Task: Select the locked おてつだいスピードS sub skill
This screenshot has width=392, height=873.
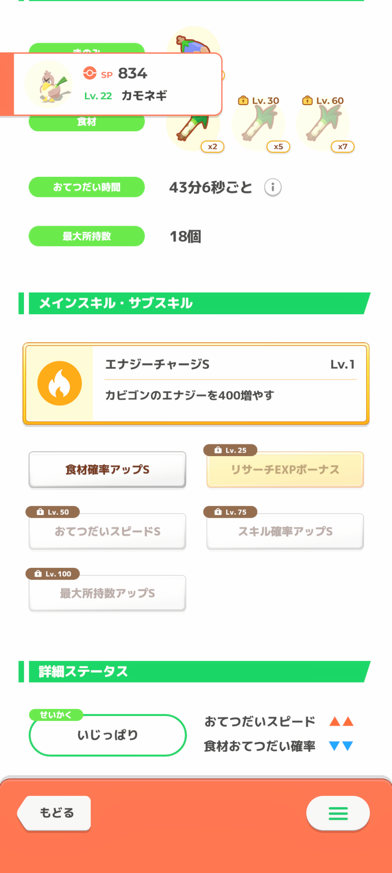Action: [x=108, y=531]
